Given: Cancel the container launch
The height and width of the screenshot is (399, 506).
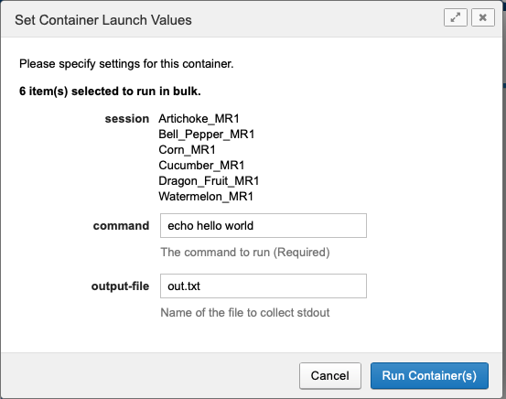Looking at the screenshot, I should click(329, 376).
